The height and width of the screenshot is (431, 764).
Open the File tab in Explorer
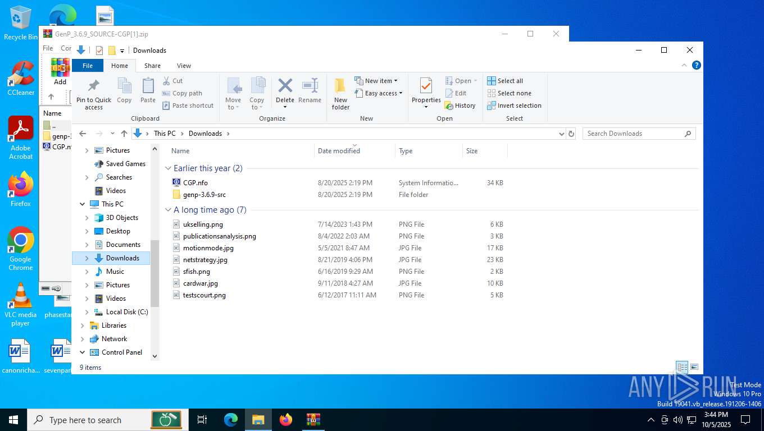[88, 66]
